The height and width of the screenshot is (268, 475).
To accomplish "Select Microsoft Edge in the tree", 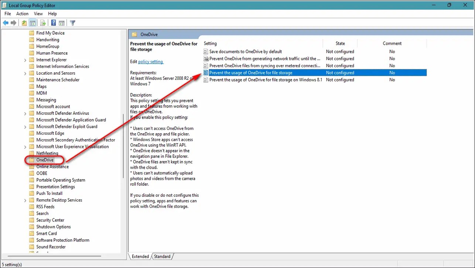I will (50, 133).
